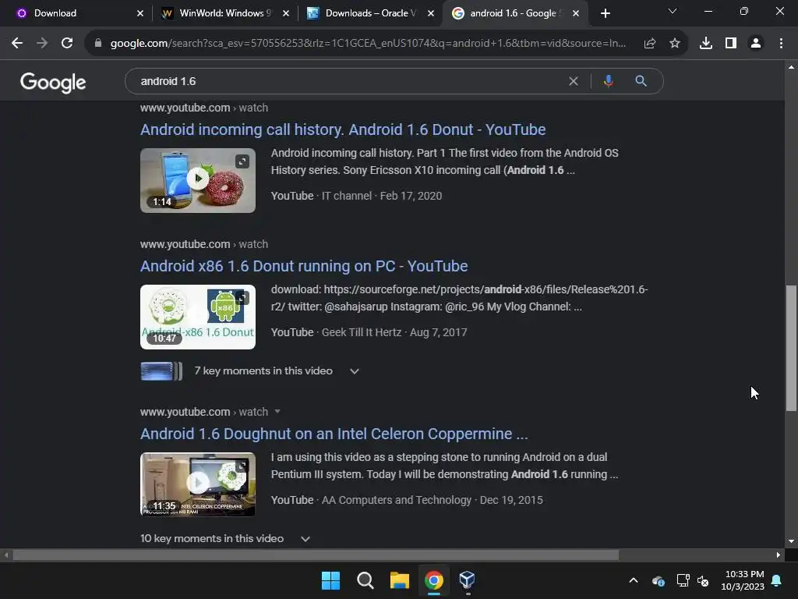Open Android incoming call history video link
This screenshot has height=599, width=798.
click(x=343, y=129)
